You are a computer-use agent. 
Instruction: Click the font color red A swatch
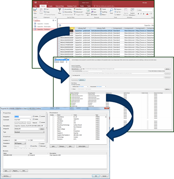coord(147,14)
